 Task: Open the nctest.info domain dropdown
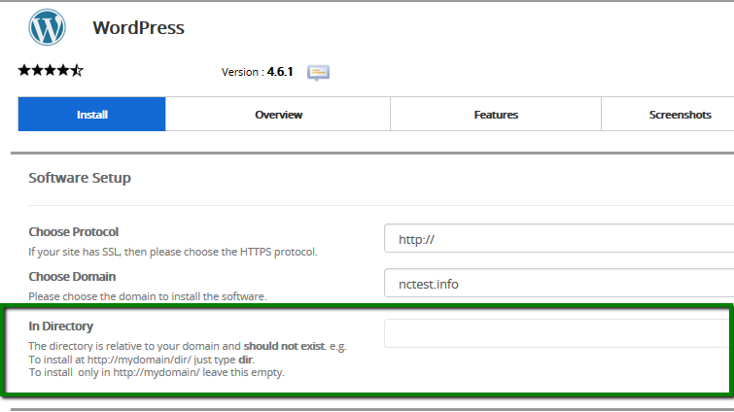tap(559, 284)
